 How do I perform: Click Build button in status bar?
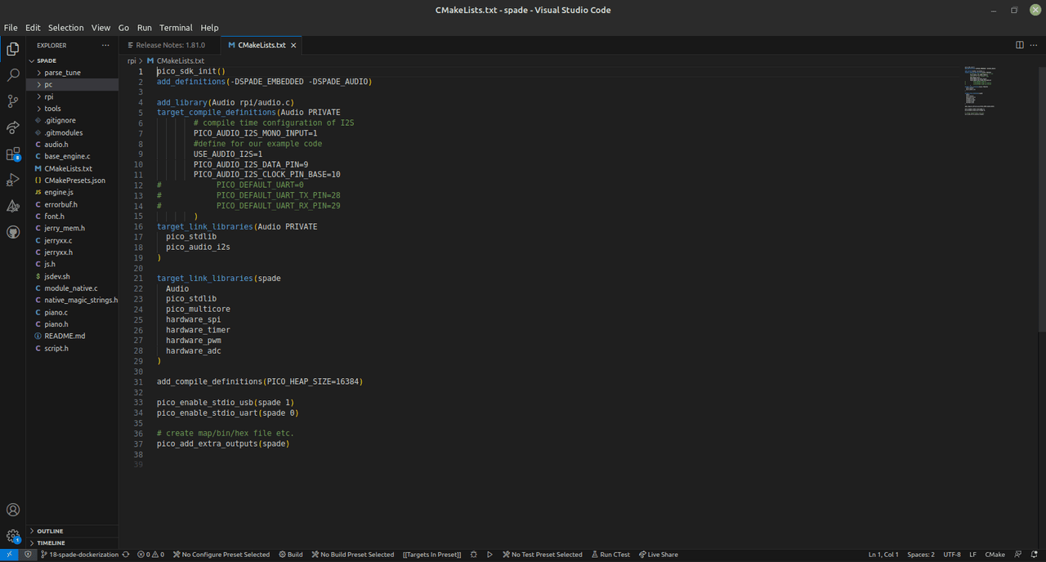(x=291, y=555)
